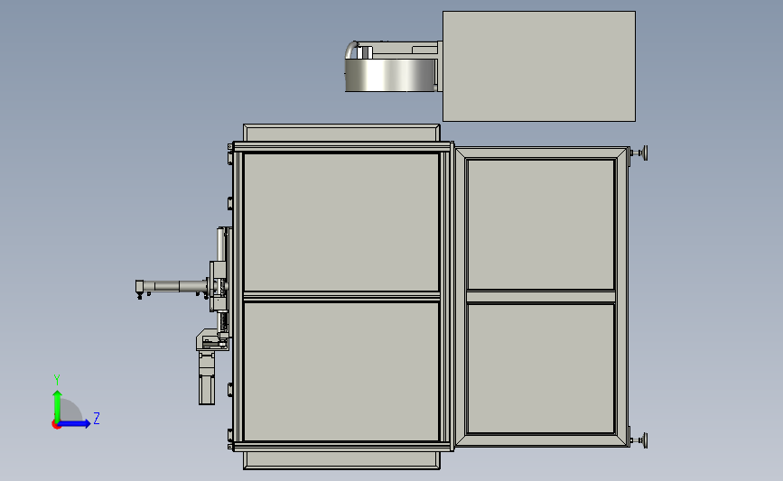This screenshot has height=481, width=783.
Task: Select the large rectangular table plate at upper right
Action: [x=539, y=66]
